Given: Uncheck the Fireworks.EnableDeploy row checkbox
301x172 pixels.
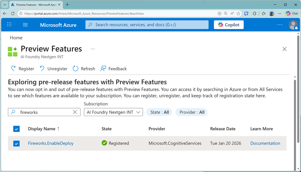Looking at the screenshot, I should click(17, 143).
